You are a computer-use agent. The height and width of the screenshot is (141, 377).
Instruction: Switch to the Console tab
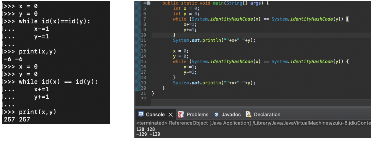(x=155, y=115)
